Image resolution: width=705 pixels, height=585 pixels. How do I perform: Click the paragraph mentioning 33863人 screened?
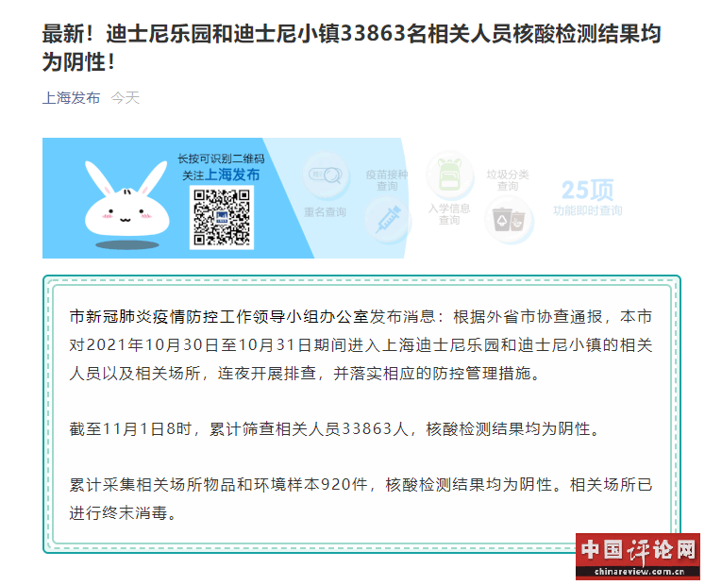point(334,429)
